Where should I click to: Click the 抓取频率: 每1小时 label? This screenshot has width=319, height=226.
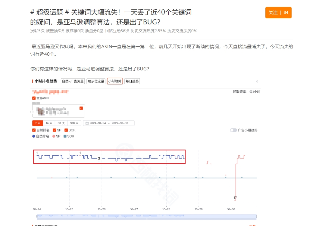247,92
